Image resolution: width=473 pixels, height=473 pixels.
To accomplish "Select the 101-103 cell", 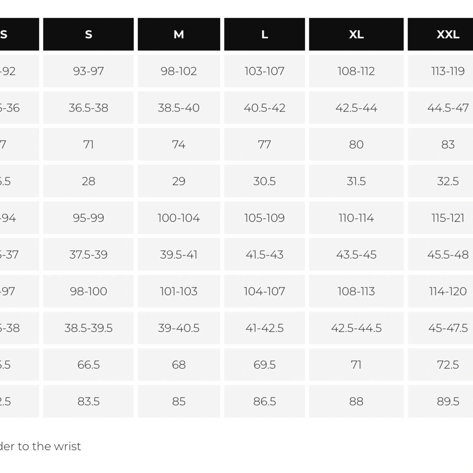I will 179,291.
